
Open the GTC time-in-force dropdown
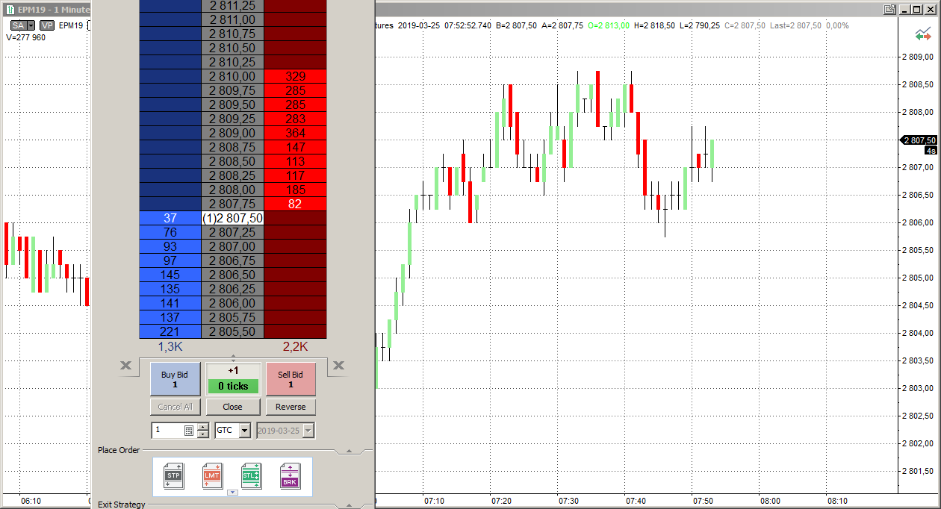(245, 431)
